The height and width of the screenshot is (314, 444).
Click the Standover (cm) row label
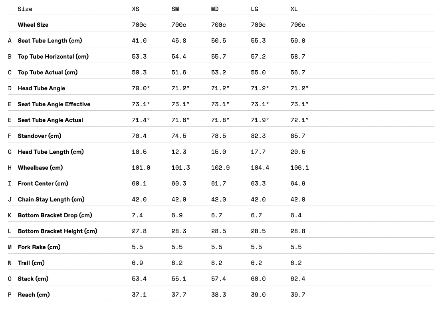click(x=40, y=136)
